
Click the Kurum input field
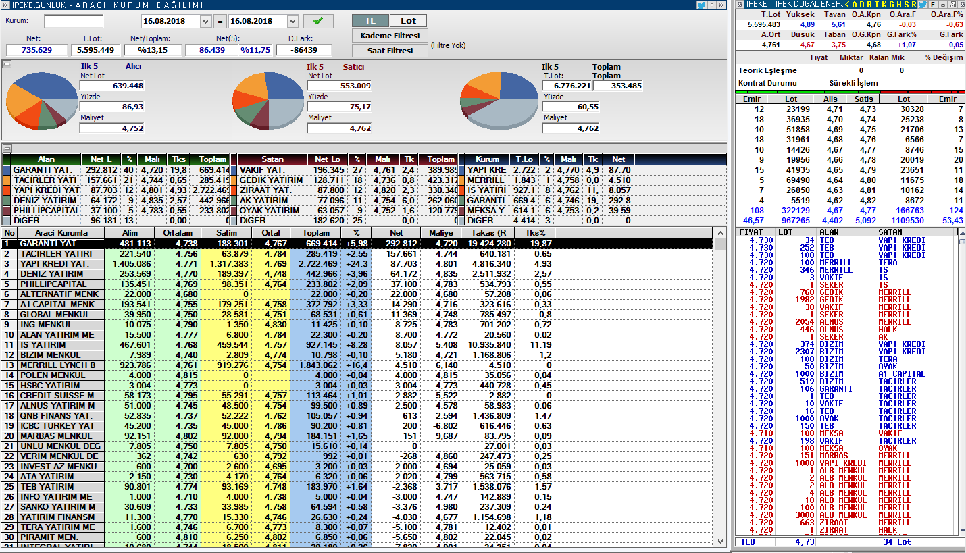coord(74,21)
